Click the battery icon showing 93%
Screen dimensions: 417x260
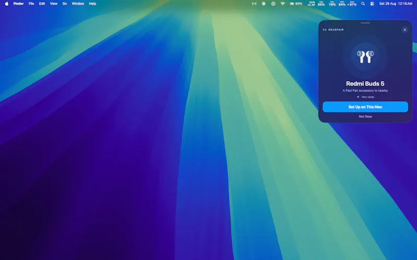pos(296,4)
